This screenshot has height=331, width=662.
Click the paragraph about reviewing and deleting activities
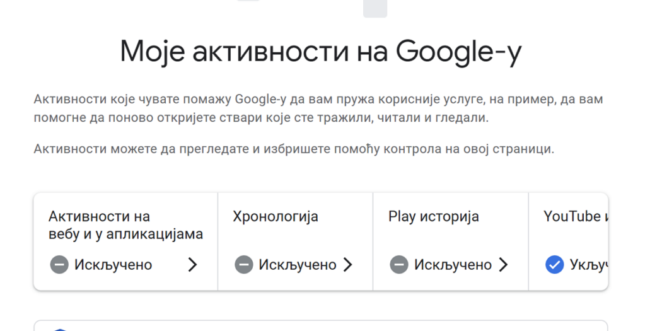[x=294, y=149]
